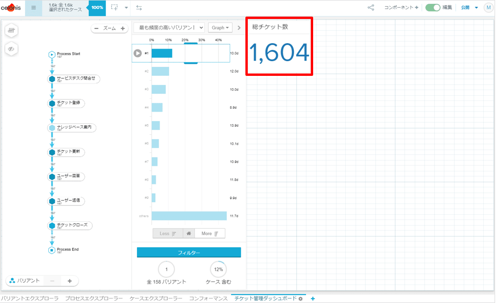
Task: Switch to プロセスエクスプローラー tab
Action: (x=94, y=298)
